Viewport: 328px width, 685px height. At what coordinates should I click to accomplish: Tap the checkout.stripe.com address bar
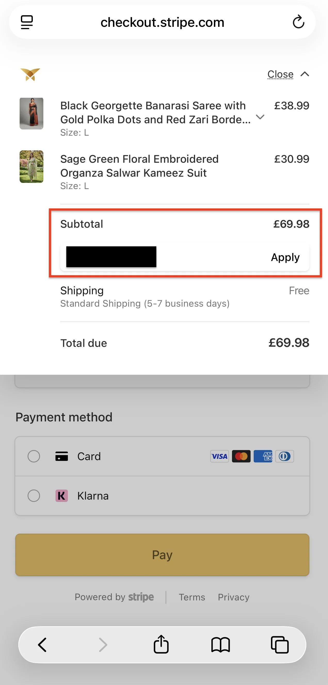pos(162,22)
